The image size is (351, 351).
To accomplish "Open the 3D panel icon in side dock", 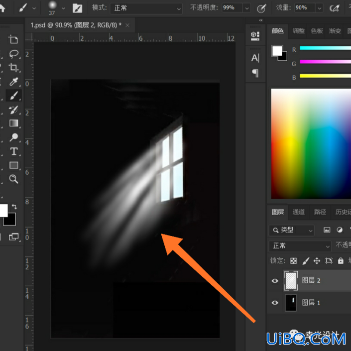I will coord(255,36).
